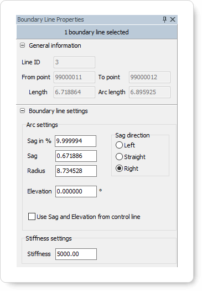
Task: Click the To point field
Action: [x=150, y=78]
